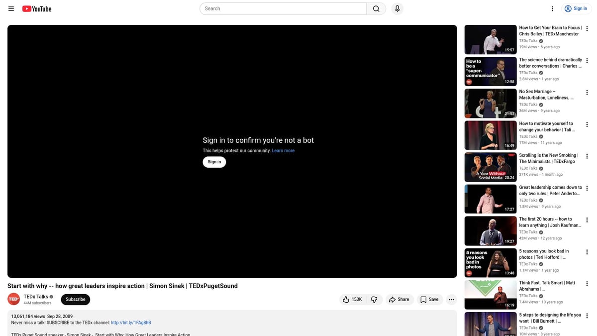The height and width of the screenshot is (336, 597).
Task: Focus the Search input field
Action: [283, 8]
